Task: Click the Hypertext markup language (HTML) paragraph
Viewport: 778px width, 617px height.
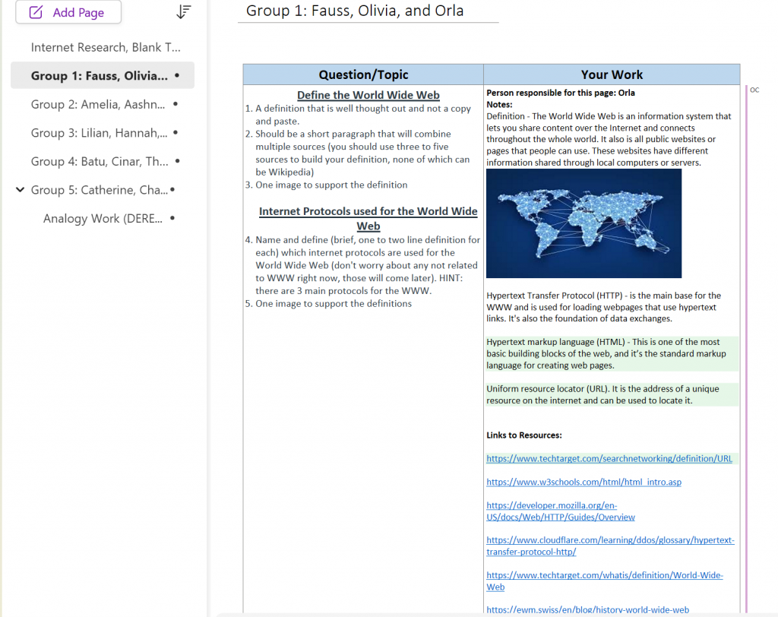Action: 606,353
